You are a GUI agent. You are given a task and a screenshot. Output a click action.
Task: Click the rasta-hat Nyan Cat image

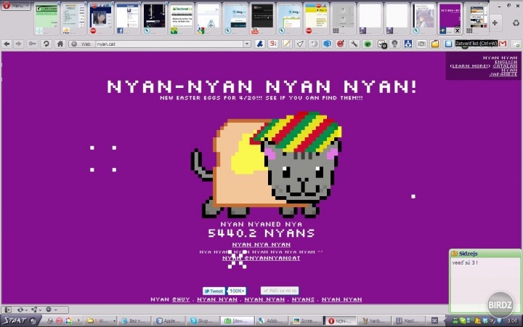point(266,165)
